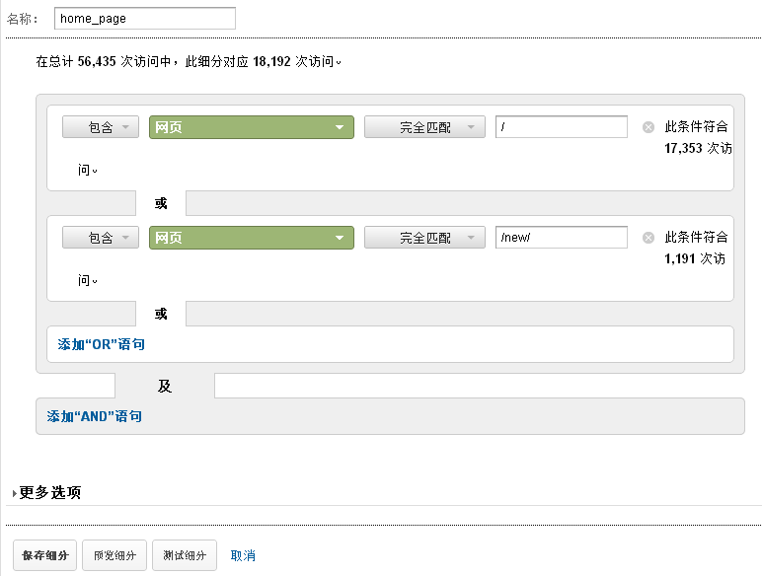Click the value field containing /
This screenshot has width=762, height=576.
point(561,127)
